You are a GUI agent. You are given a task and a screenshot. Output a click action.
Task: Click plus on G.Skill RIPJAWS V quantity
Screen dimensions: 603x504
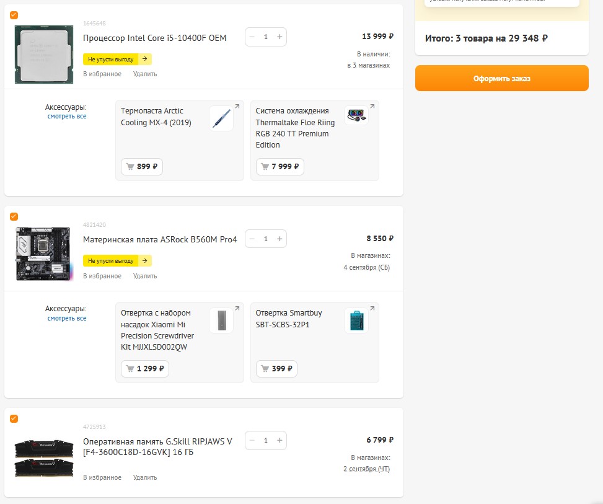pos(279,440)
